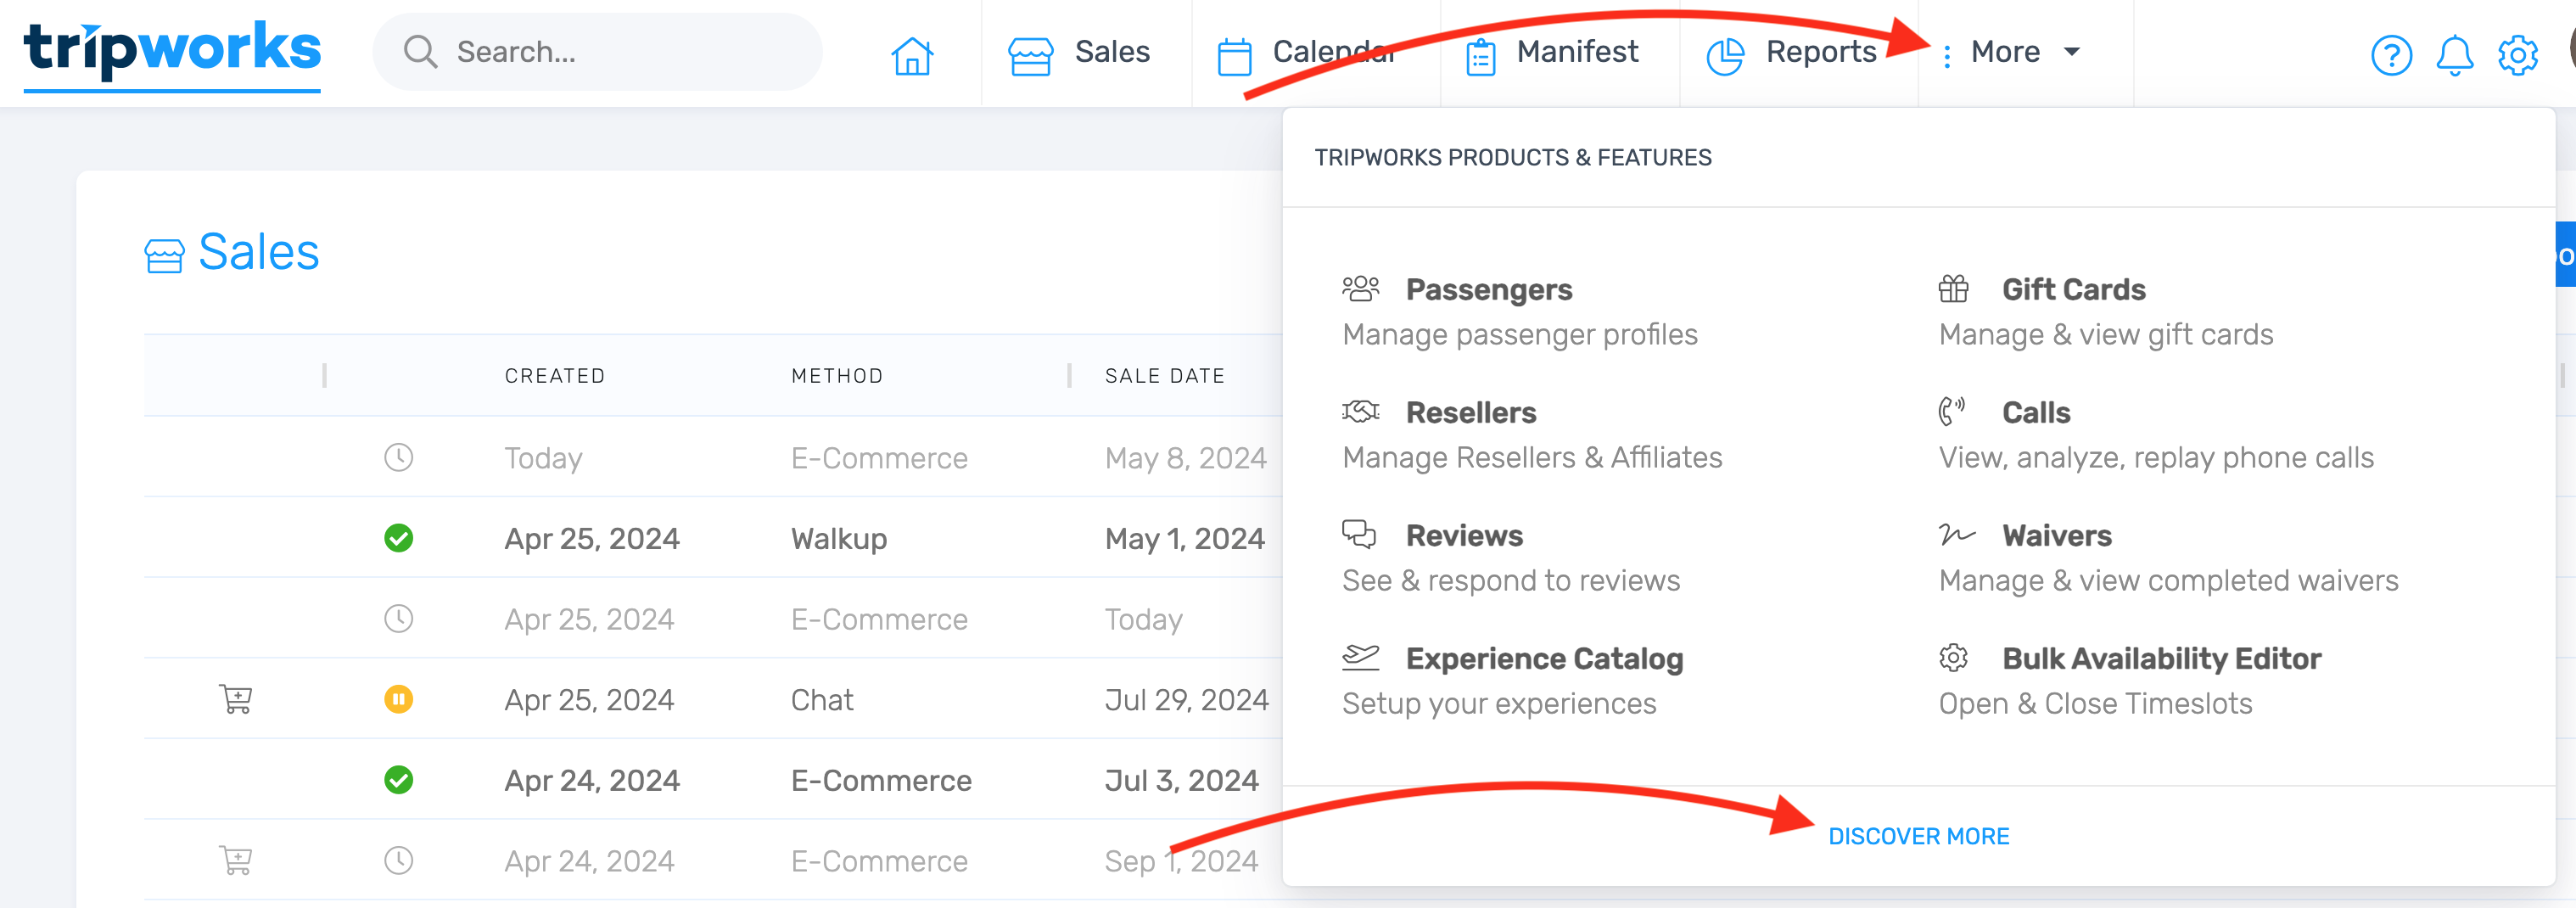Click the Experience Catalog plane icon
2576x908 pixels.
pos(1360,657)
